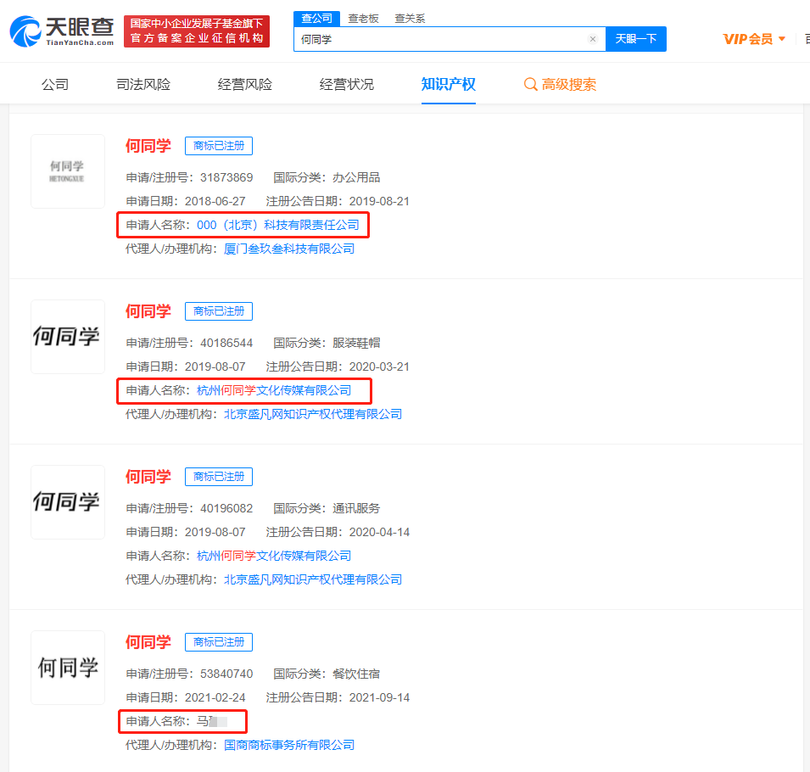The height and width of the screenshot is (772, 810).
Task: Select the 查老板 search tab
Action: click(x=363, y=19)
